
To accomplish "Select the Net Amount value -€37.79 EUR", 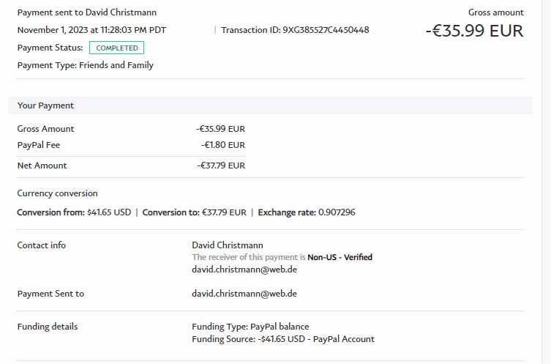I will [x=221, y=166].
